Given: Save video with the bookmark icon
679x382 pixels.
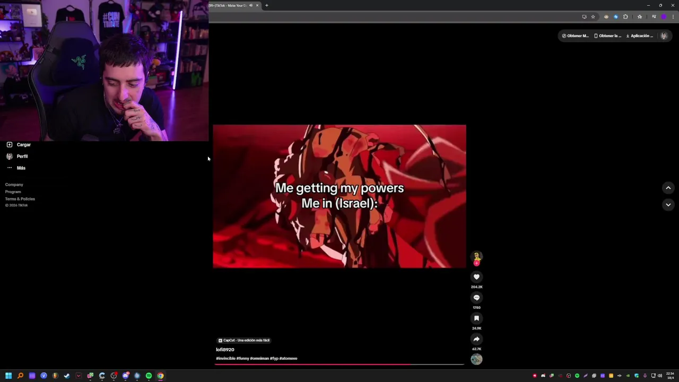Looking at the screenshot, I should (476, 318).
